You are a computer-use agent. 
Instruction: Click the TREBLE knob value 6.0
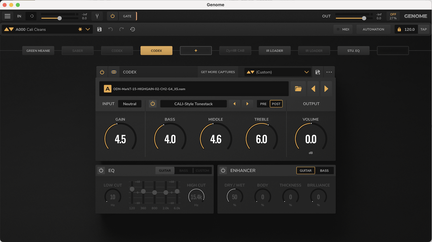coord(262,139)
